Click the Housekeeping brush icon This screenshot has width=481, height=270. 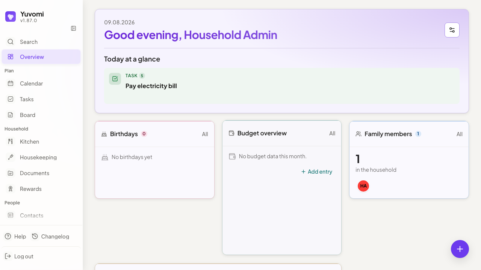pos(11,157)
